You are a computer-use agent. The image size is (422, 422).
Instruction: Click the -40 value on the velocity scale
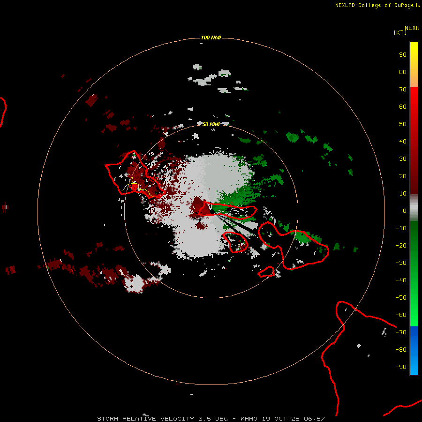pyautogui.click(x=401, y=280)
